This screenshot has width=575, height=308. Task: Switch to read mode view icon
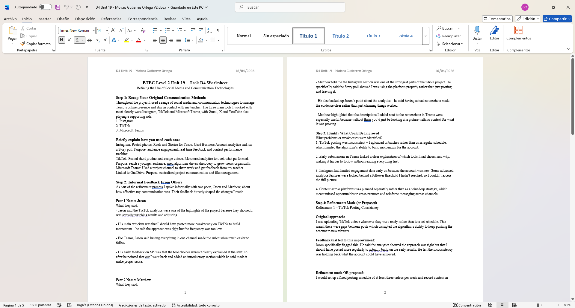tap(491, 305)
